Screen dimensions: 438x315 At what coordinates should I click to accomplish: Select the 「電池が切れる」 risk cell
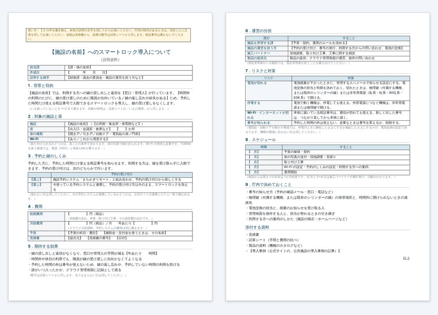tap(269, 91)
